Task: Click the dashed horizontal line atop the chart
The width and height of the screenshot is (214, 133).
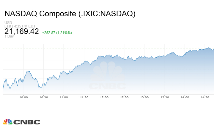Action: [x=89, y=48]
